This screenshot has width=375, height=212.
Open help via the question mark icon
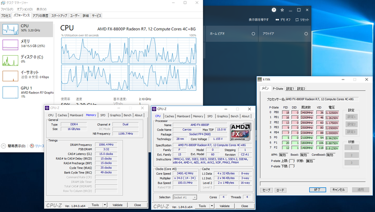click(x=274, y=10)
